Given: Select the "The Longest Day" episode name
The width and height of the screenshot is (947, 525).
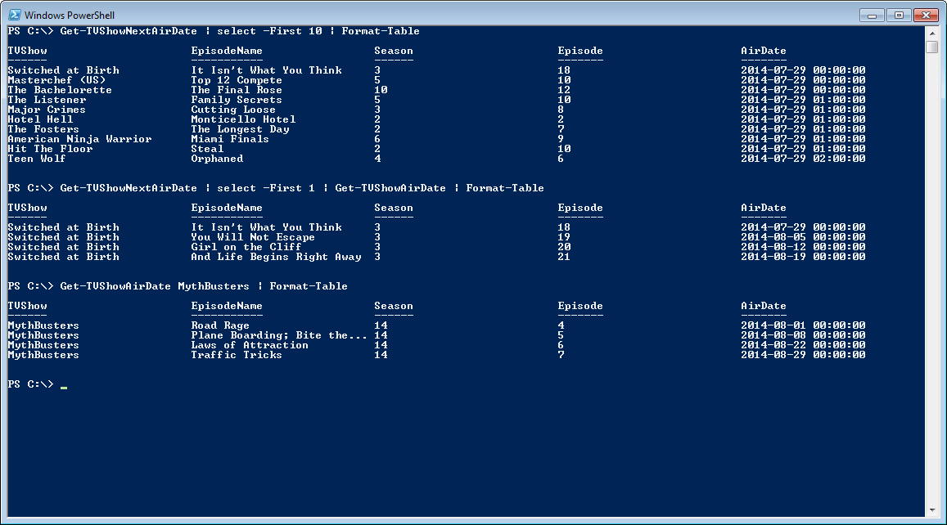Looking at the screenshot, I should (241, 129).
